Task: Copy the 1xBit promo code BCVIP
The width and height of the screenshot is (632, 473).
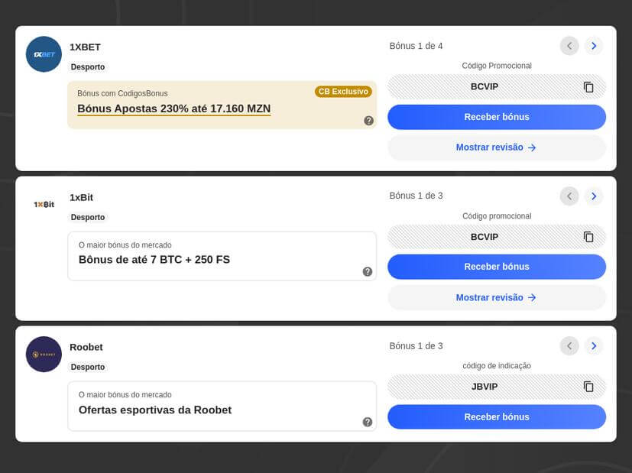Action: click(x=588, y=237)
